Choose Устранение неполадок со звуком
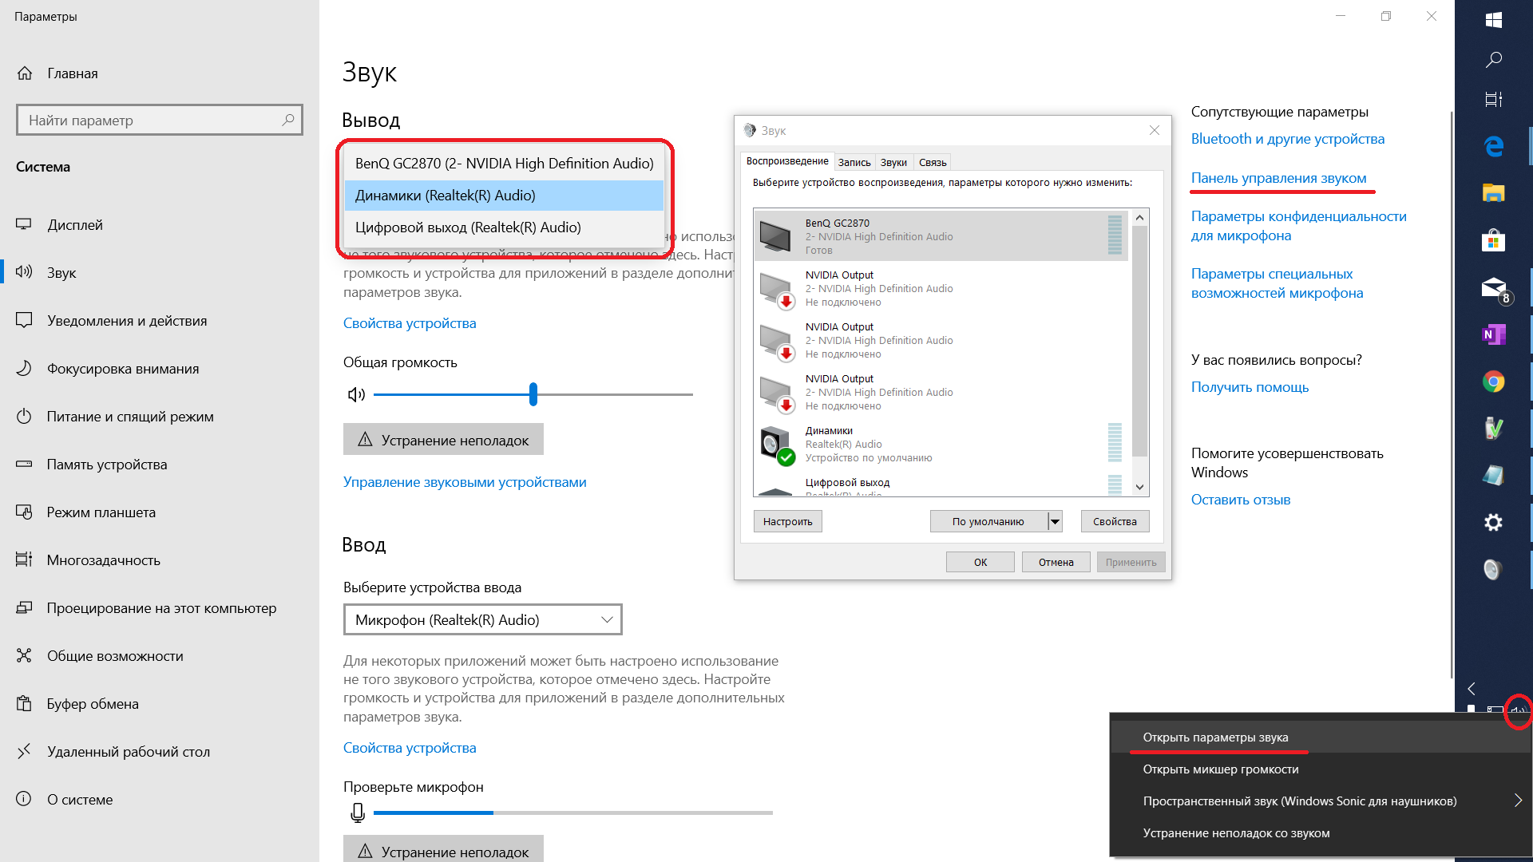Image resolution: width=1533 pixels, height=862 pixels. (x=1321, y=832)
